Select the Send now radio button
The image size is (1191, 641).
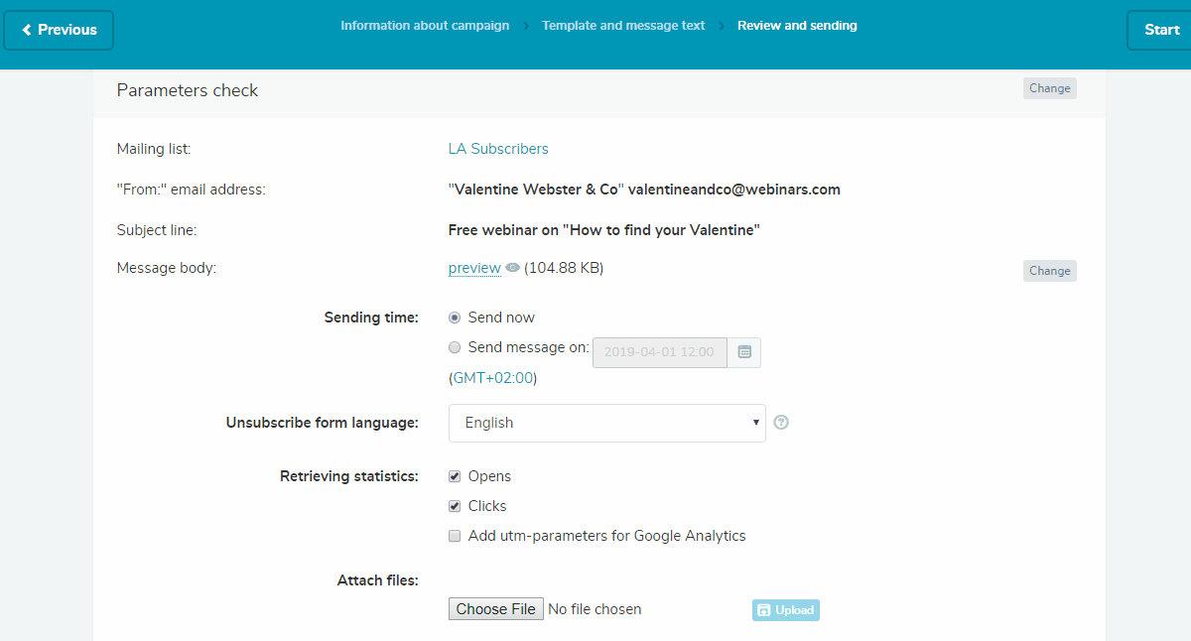455,317
